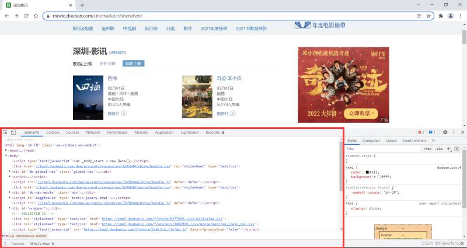Image resolution: width=467 pixels, height=248 pixels.
Task: Open the drawer three-dot menu beside Console
Action: (x=5, y=243)
